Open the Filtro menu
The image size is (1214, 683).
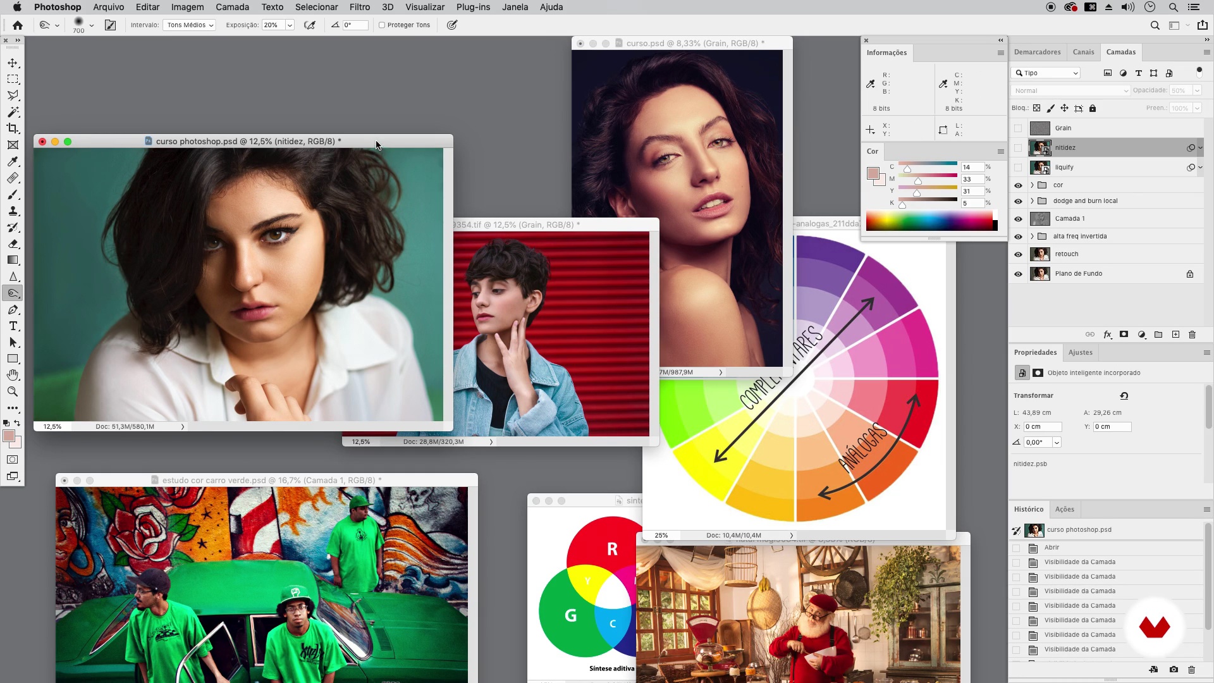[359, 7]
